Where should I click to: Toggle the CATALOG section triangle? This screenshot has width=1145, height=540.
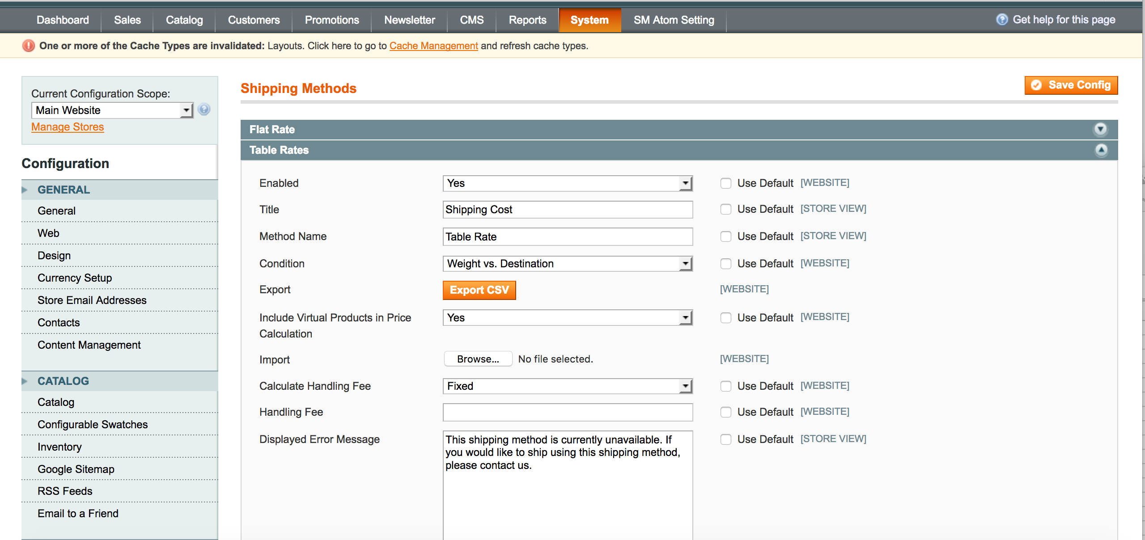coord(25,381)
